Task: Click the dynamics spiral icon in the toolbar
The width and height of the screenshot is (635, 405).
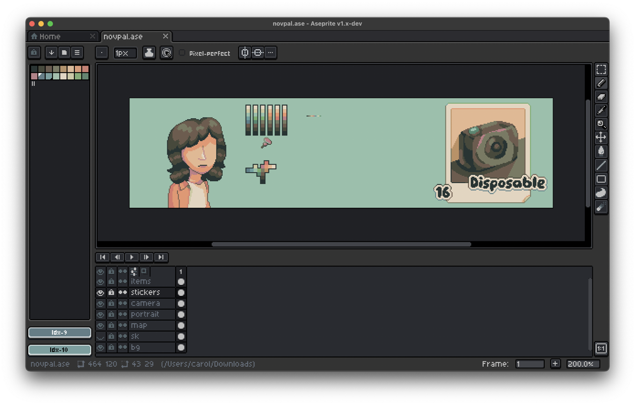Action: click(167, 53)
